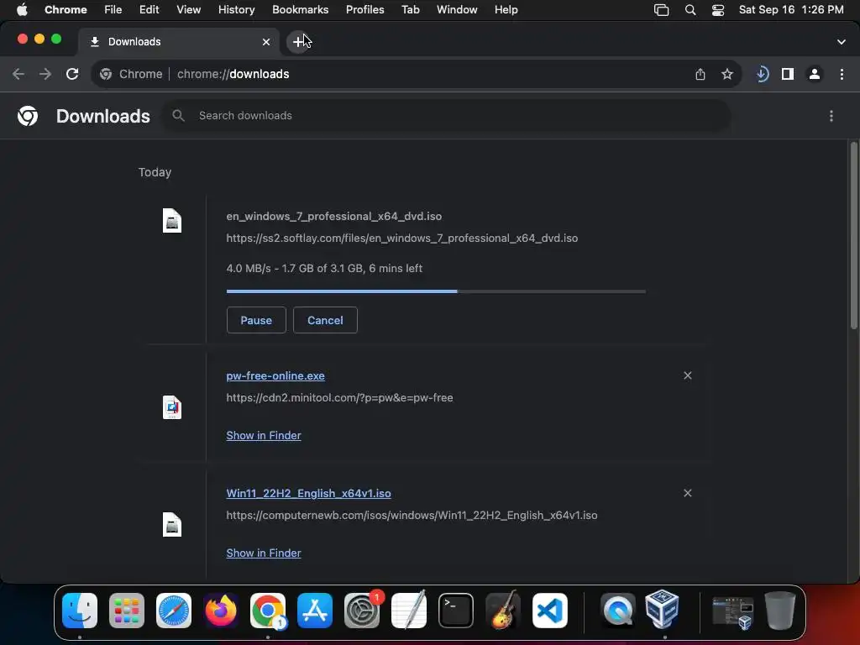
Task: Open the Bookmarks menu
Action: (300, 9)
